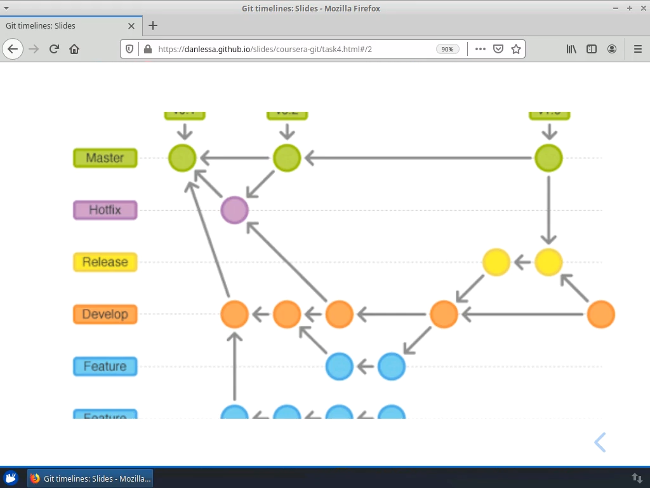Bookmark this page with the star

(515, 49)
